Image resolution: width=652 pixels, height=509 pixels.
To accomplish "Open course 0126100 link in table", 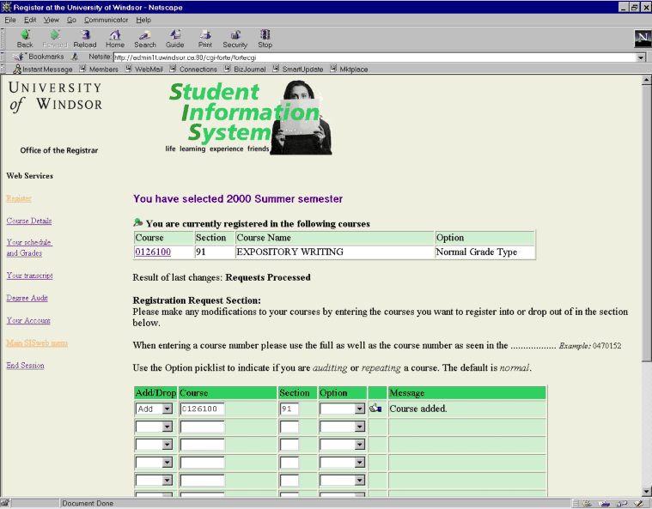I will [152, 252].
